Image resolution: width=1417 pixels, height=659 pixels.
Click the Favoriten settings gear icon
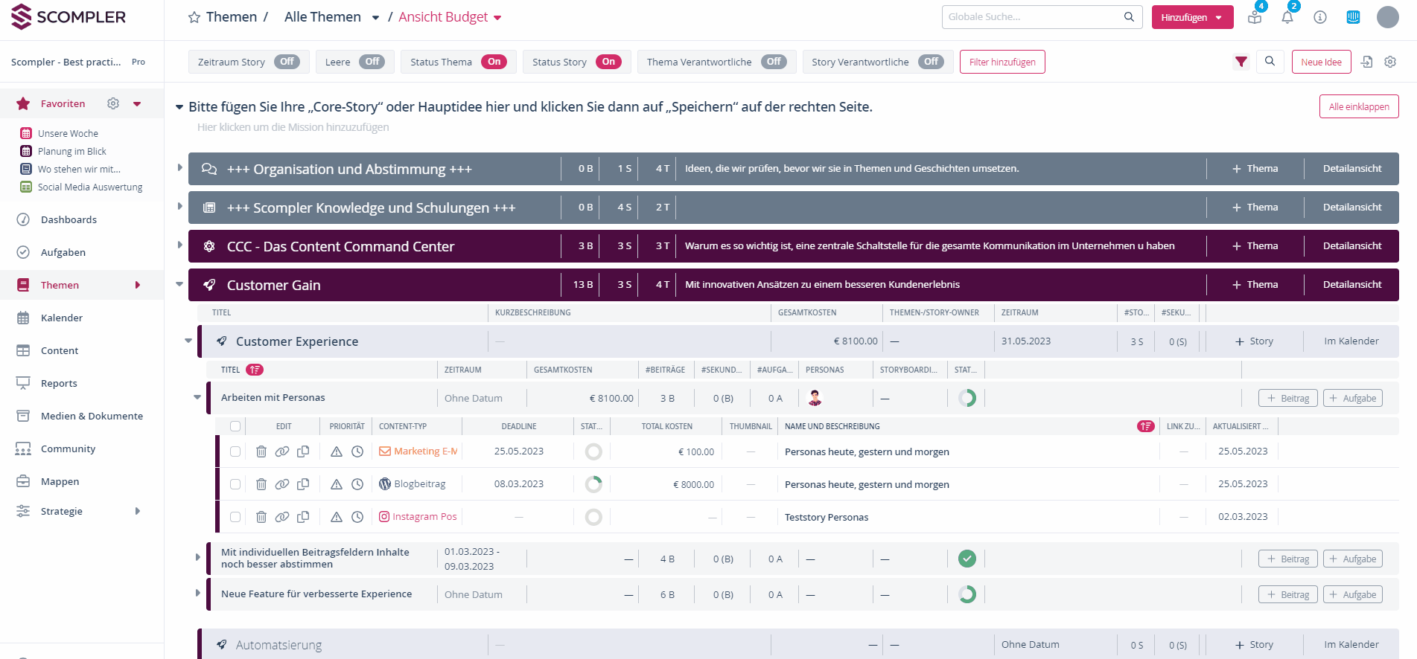click(113, 103)
